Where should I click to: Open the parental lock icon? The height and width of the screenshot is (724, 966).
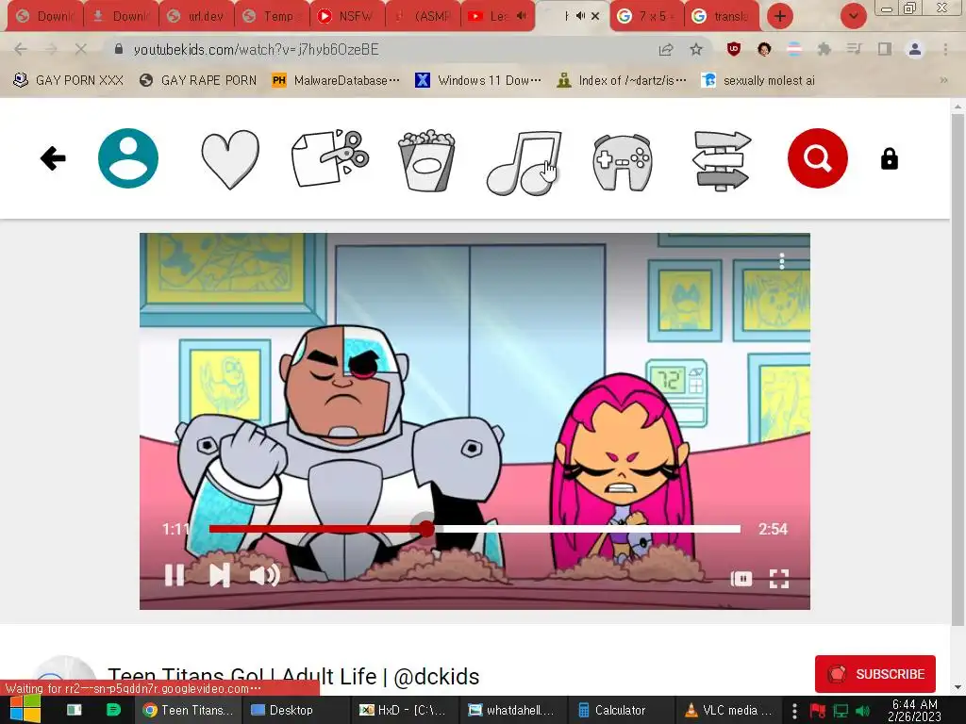[889, 158]
